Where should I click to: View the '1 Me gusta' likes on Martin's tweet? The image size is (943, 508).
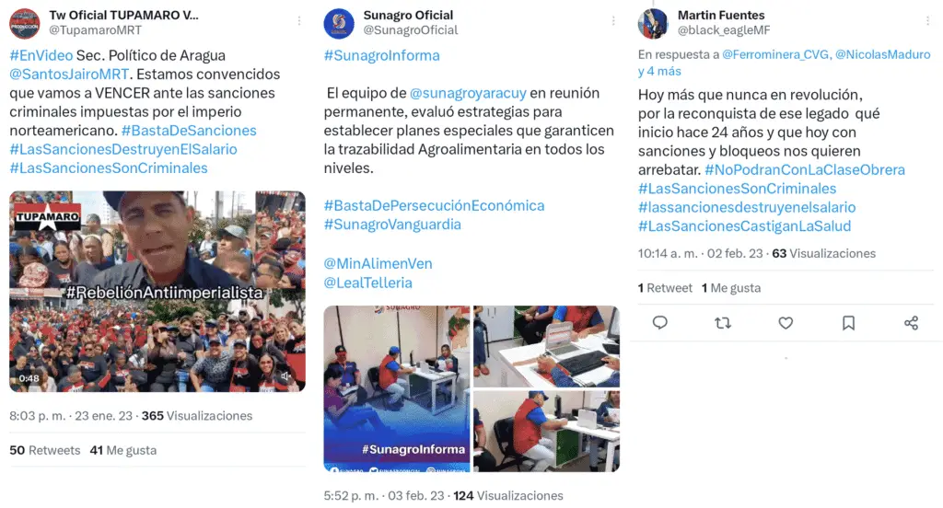730,288
